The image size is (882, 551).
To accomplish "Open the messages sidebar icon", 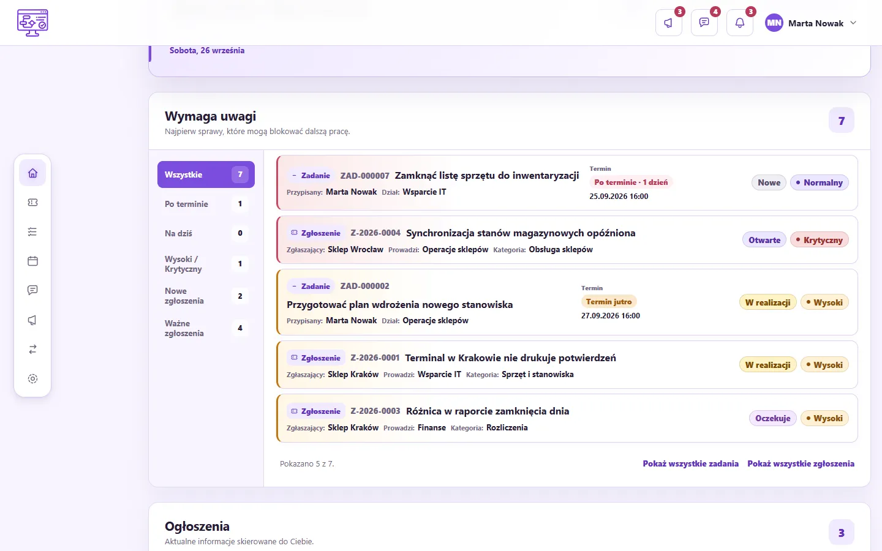I will click(32, 290).
